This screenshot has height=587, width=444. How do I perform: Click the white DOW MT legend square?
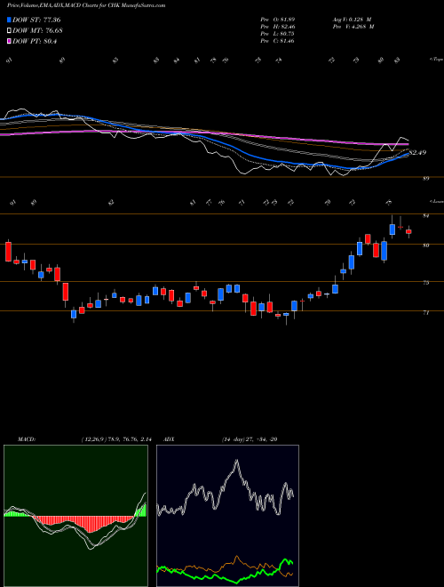click(x=9, y=30)
